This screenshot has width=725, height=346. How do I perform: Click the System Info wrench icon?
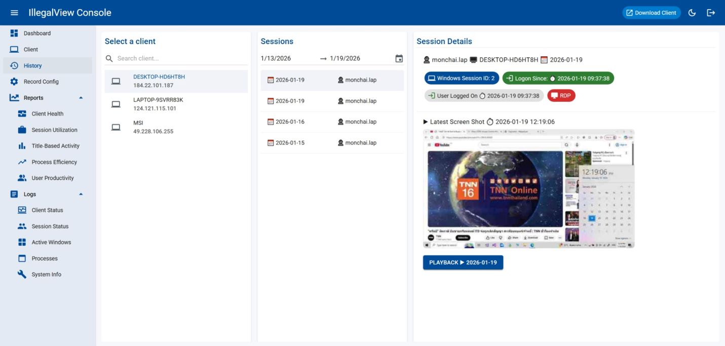tap(22, 275)
